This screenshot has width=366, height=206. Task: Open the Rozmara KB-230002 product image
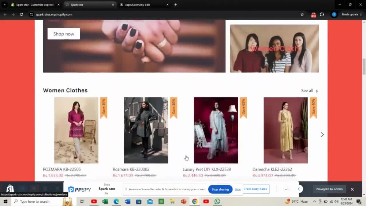click(146, 130)
